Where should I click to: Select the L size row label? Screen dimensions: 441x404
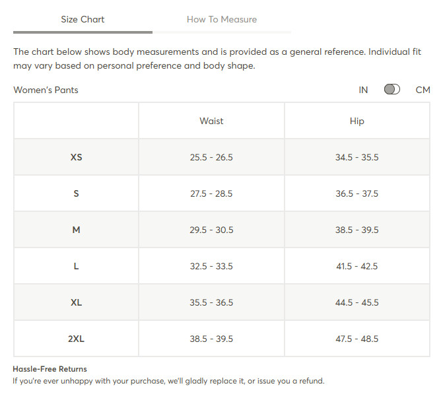pos(76,266)
